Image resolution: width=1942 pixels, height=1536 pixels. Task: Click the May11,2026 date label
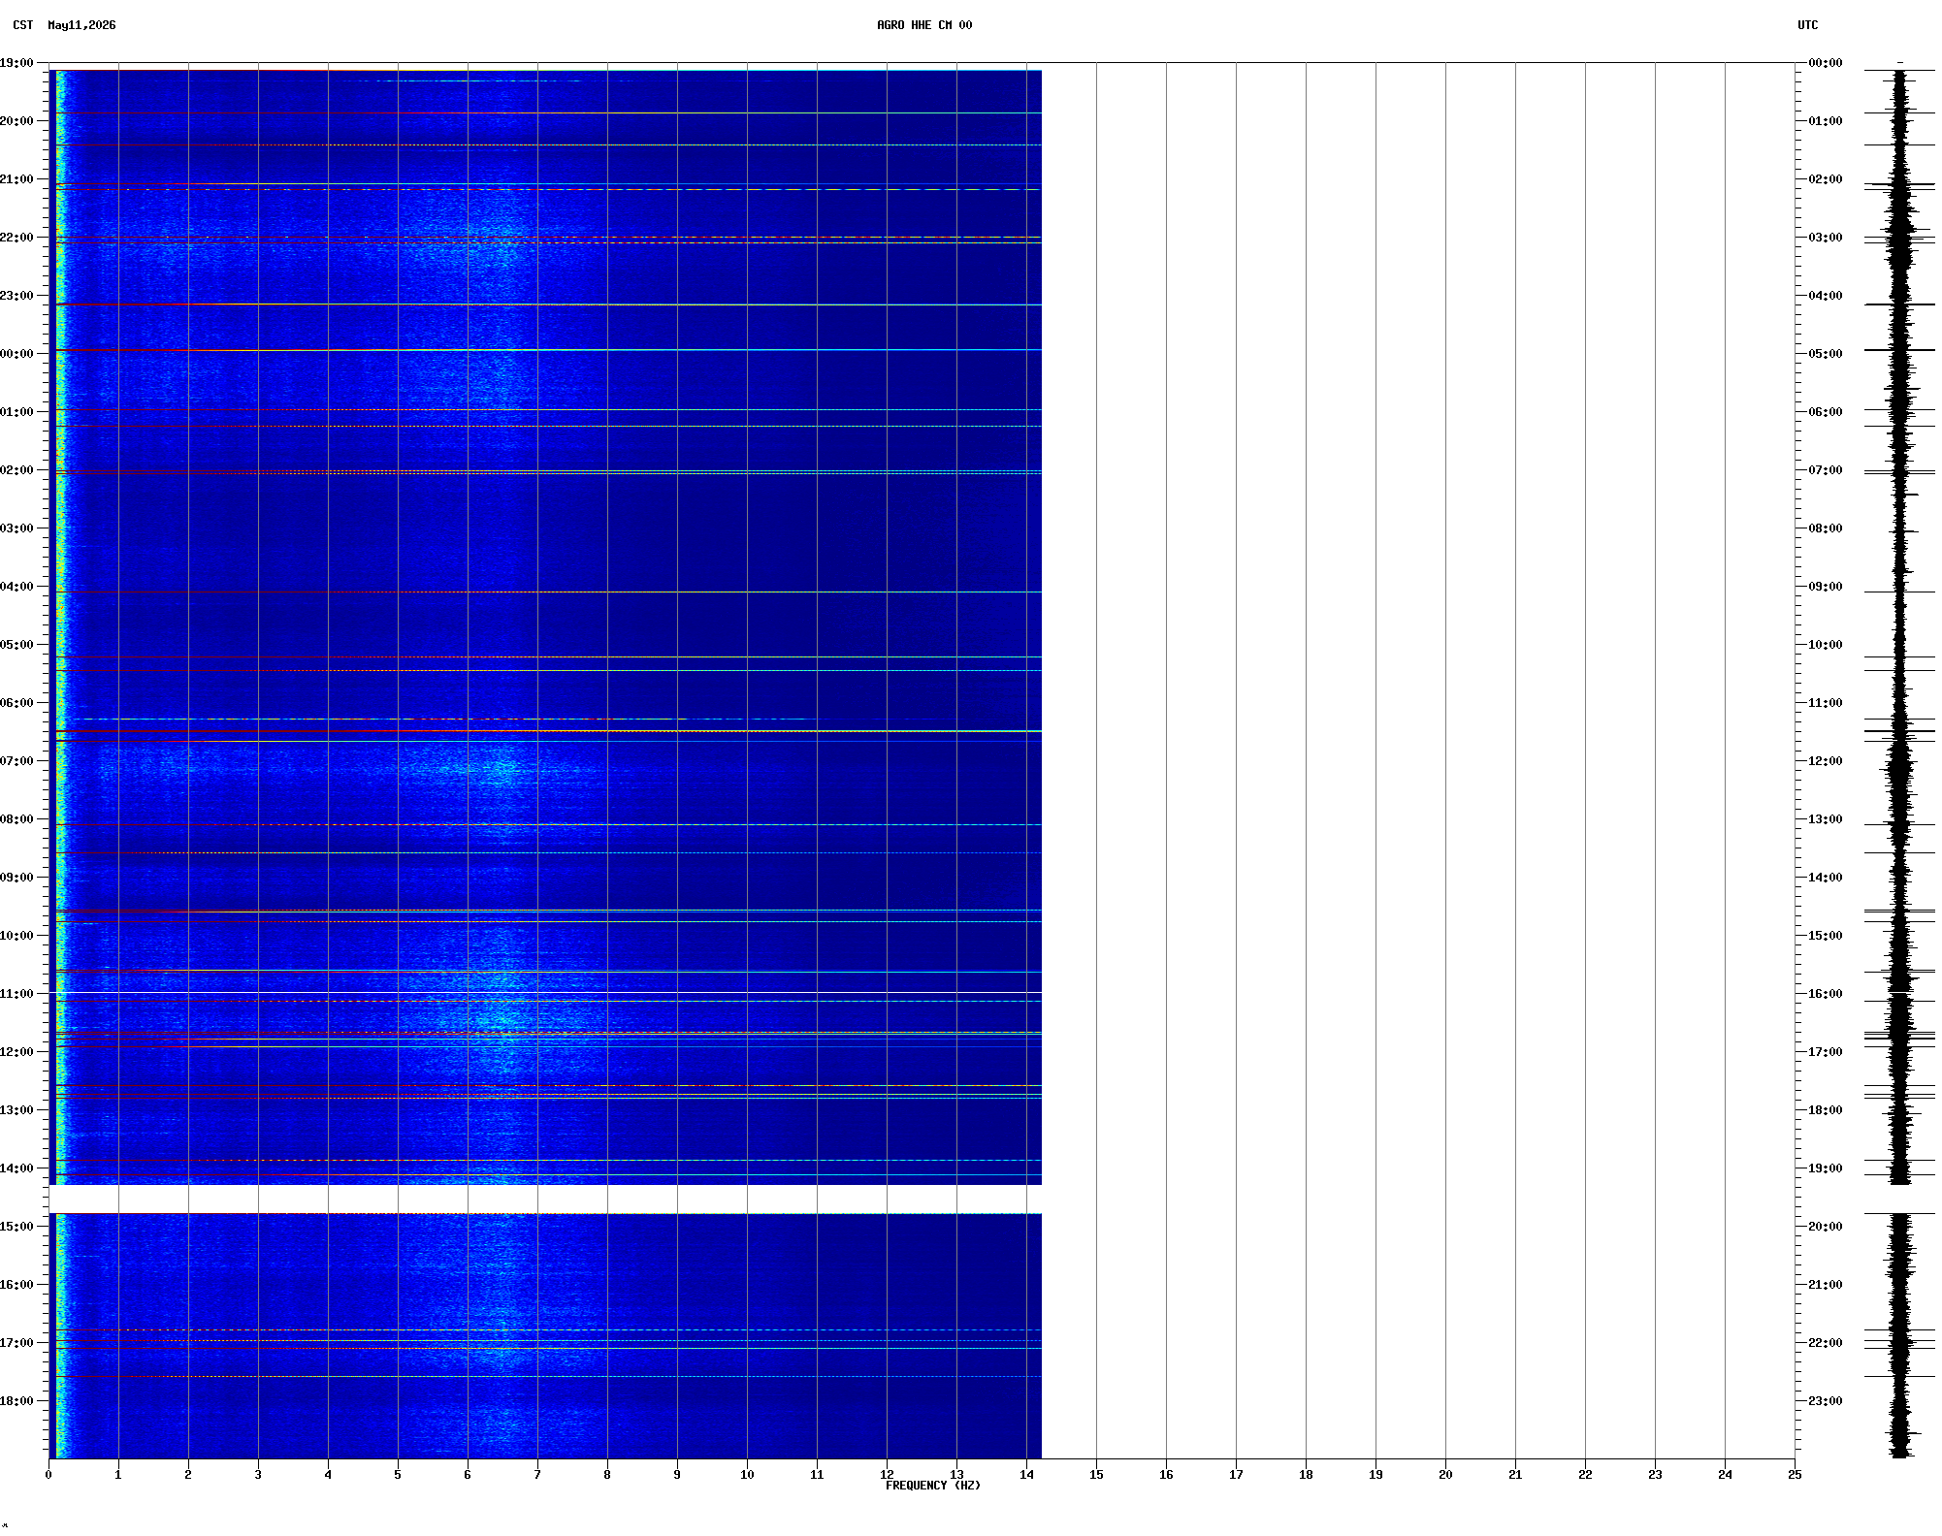coord(81,25)
